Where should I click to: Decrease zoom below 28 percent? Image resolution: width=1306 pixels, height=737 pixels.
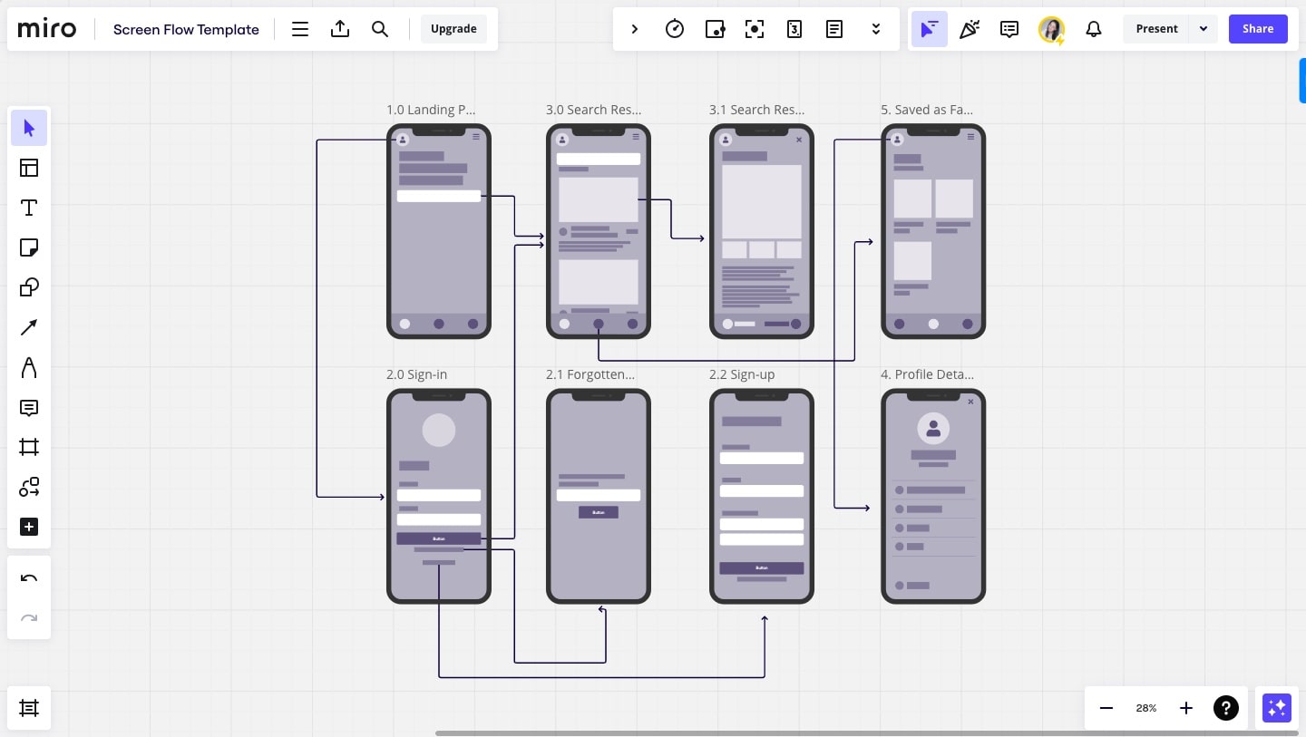click(1106, 708)
